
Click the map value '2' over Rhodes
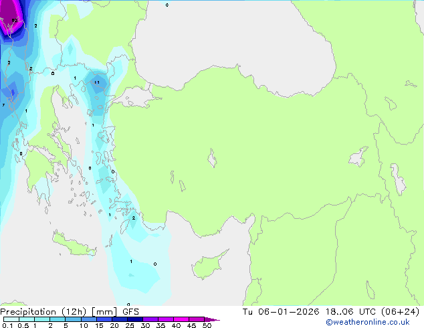click(133, 218)
